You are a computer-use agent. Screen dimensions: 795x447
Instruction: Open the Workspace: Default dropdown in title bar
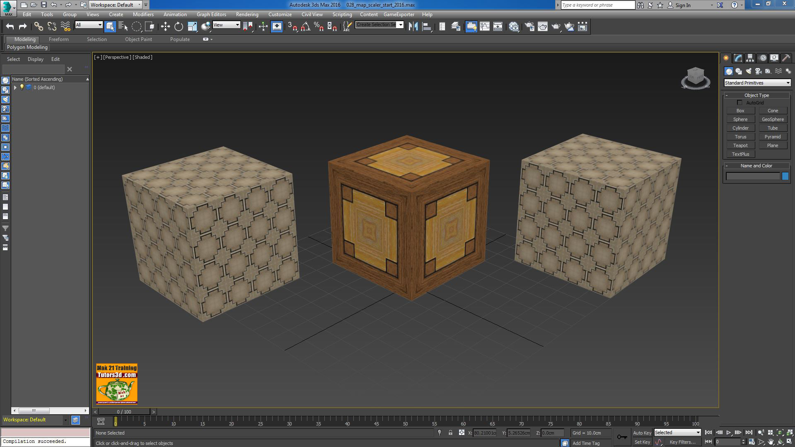click(116, 5)
